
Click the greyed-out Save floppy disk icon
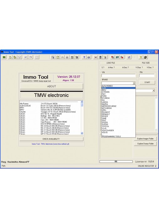19,57
